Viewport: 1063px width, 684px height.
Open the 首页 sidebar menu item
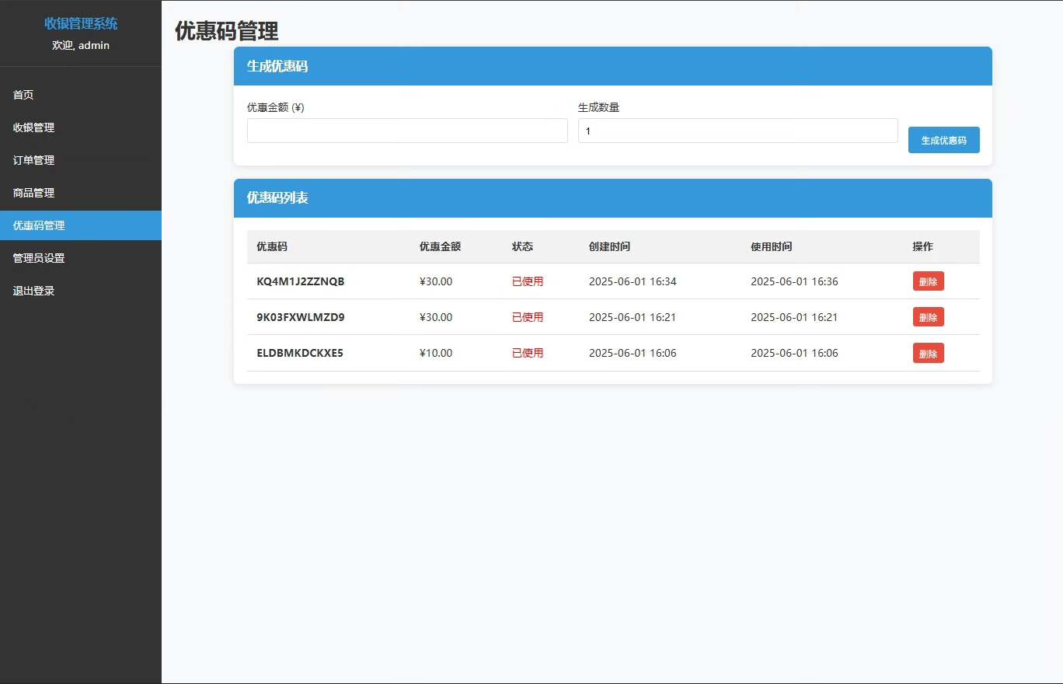23,95
